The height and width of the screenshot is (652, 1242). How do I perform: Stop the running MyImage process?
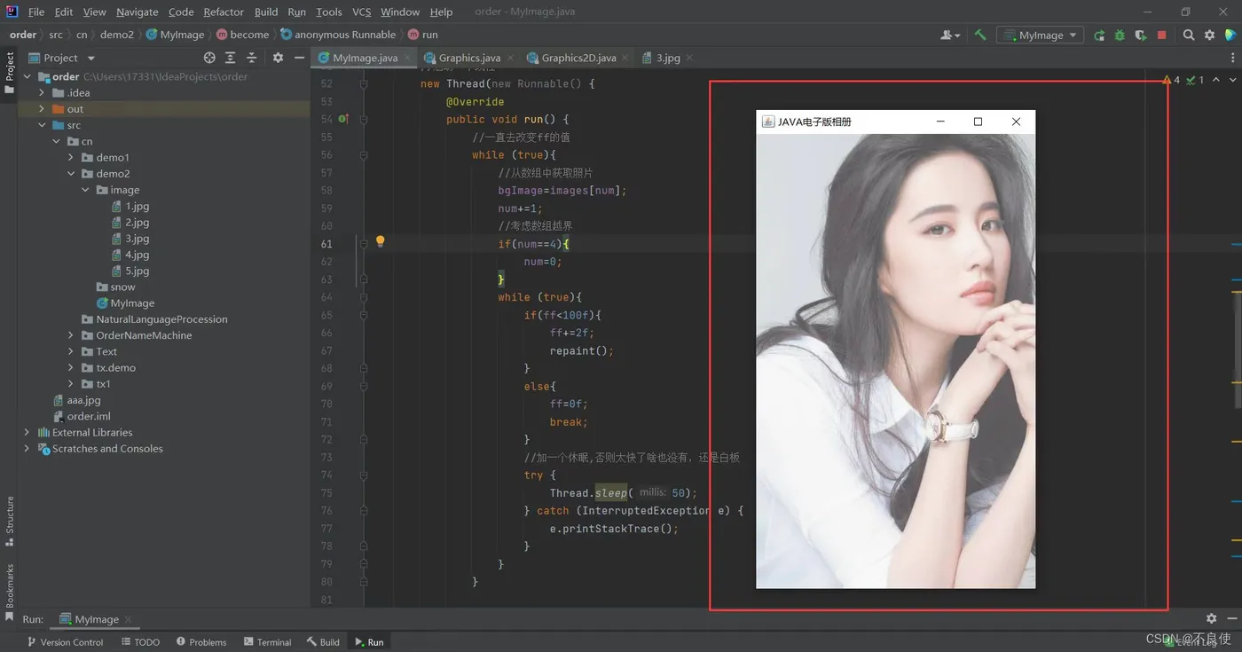click(x=1162, y=35)
